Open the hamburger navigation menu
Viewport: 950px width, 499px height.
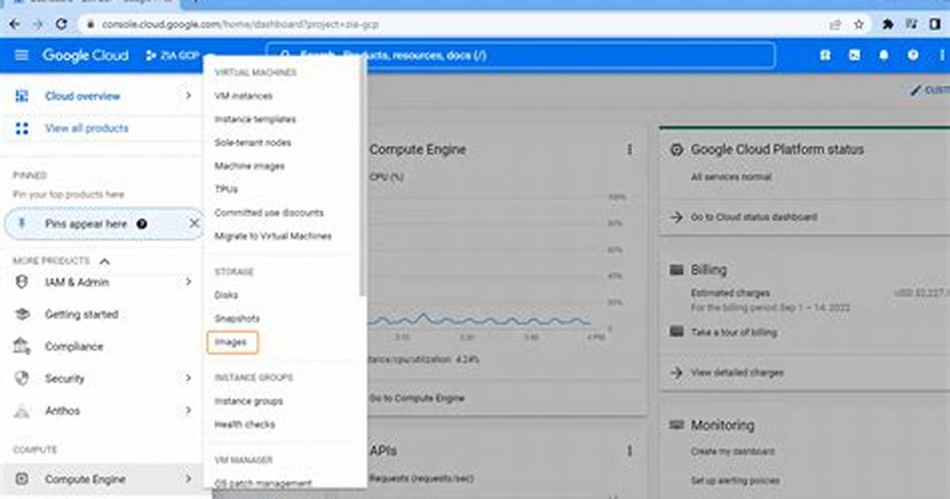point(21,55)
